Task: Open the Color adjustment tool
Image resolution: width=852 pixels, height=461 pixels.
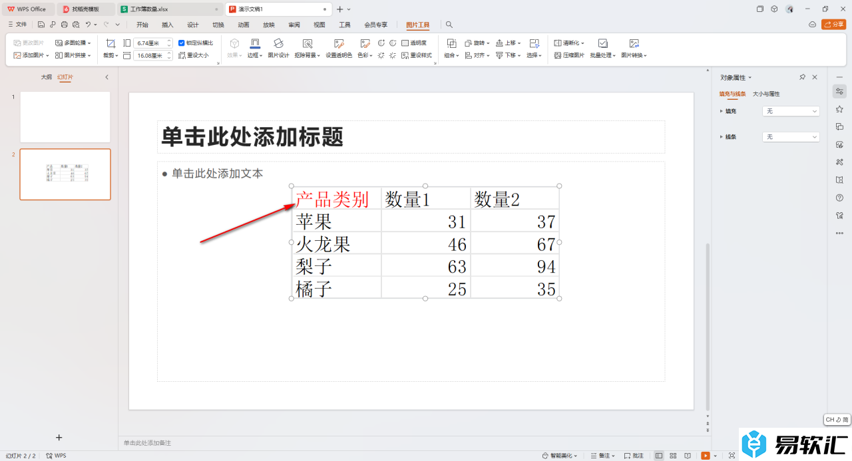Action: coord(364,48)
